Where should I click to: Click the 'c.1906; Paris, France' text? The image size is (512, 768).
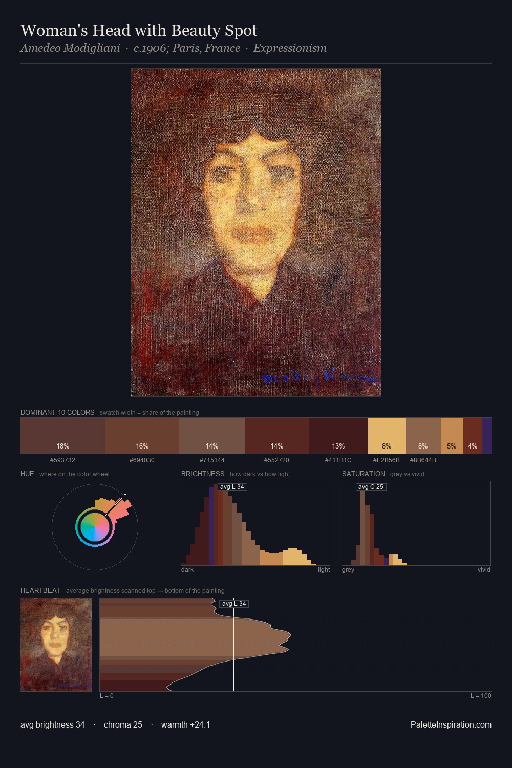[186, 48]
